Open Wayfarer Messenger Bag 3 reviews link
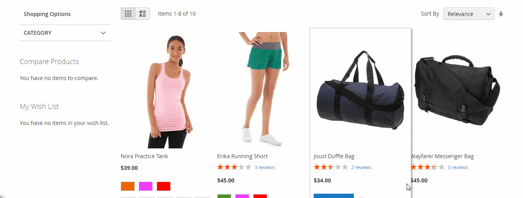 pyautogui.click(x=458, y=167)
